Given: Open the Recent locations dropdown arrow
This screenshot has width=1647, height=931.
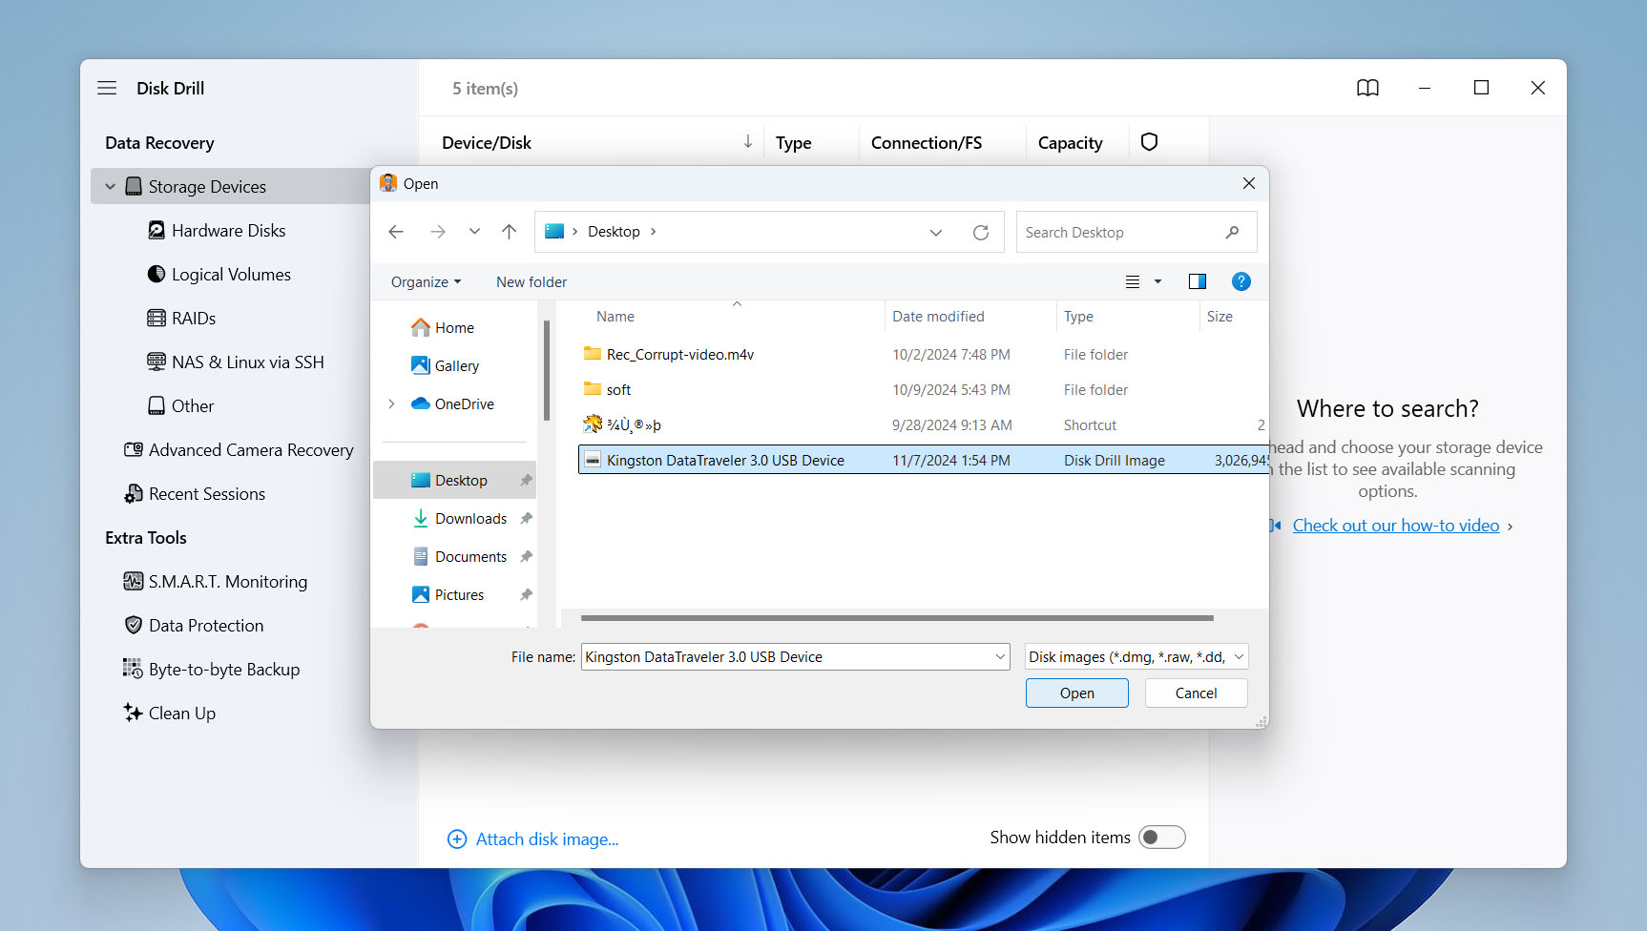Looking at the screenshot, I should [x=474, y=232].
